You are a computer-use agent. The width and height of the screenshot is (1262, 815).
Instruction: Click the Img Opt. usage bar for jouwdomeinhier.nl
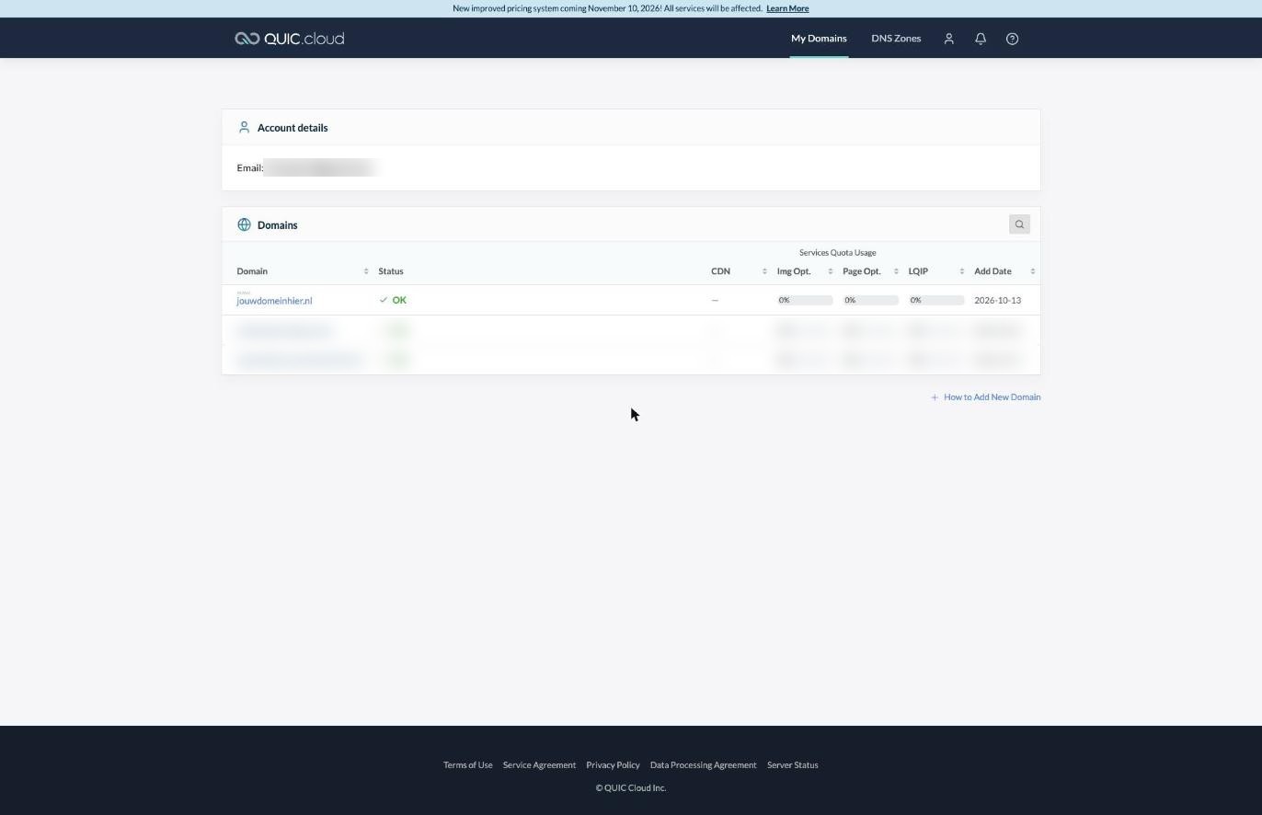pos(805,300)
